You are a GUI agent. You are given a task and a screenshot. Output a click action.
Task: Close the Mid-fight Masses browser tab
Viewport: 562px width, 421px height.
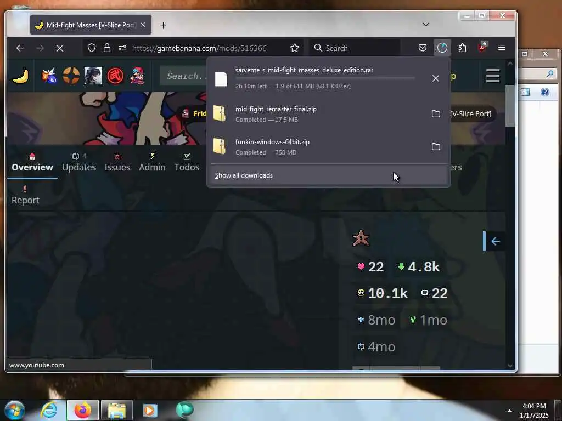pyautogui.click(x=143, y=25)
